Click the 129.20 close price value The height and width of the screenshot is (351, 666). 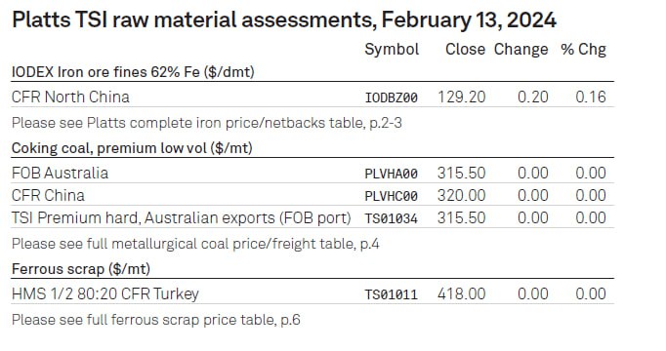[x=462, y=97]
